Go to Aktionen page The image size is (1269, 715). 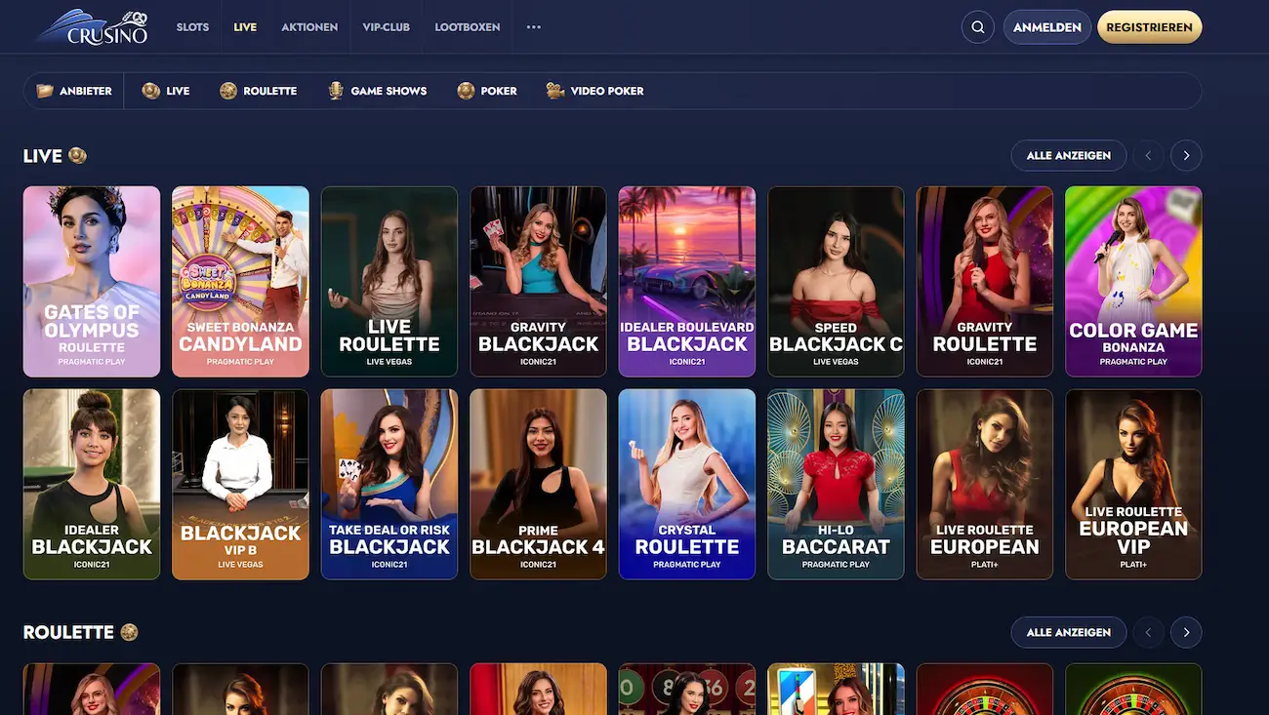click(309, 27)
